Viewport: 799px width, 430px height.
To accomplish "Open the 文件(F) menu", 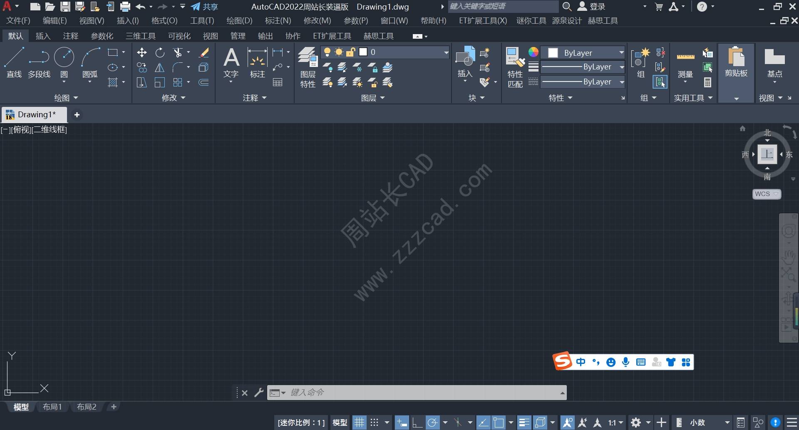I will (x=18, y=21).
